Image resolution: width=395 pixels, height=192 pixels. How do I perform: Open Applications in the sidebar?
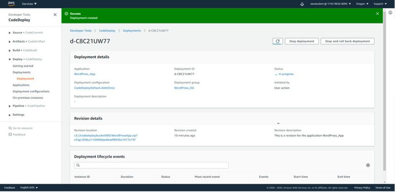[21, 85]
